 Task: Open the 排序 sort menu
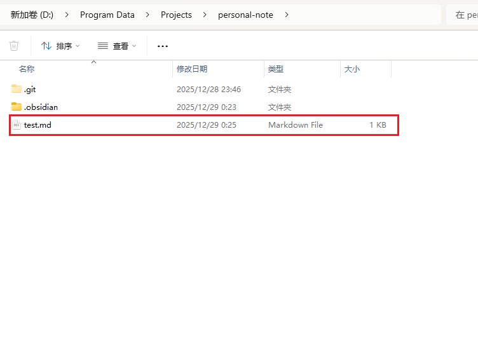coord(60,46)
